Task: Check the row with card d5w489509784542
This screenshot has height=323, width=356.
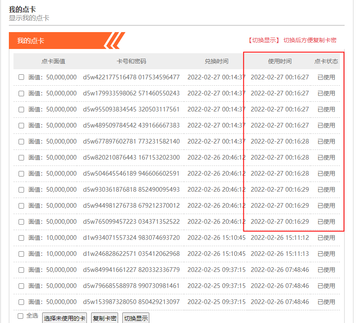Action: [22, 125]
